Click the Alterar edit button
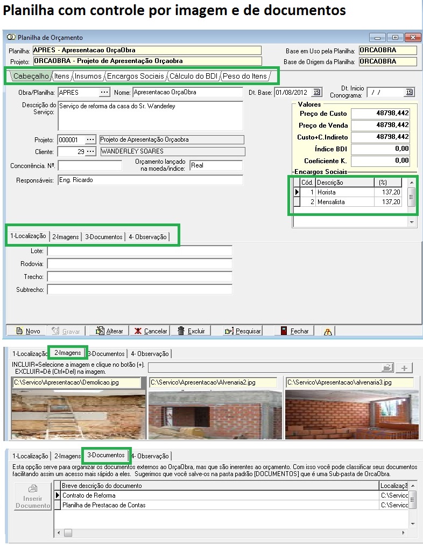Viewport: 423px width, 545px height. [x=109, y=331]
